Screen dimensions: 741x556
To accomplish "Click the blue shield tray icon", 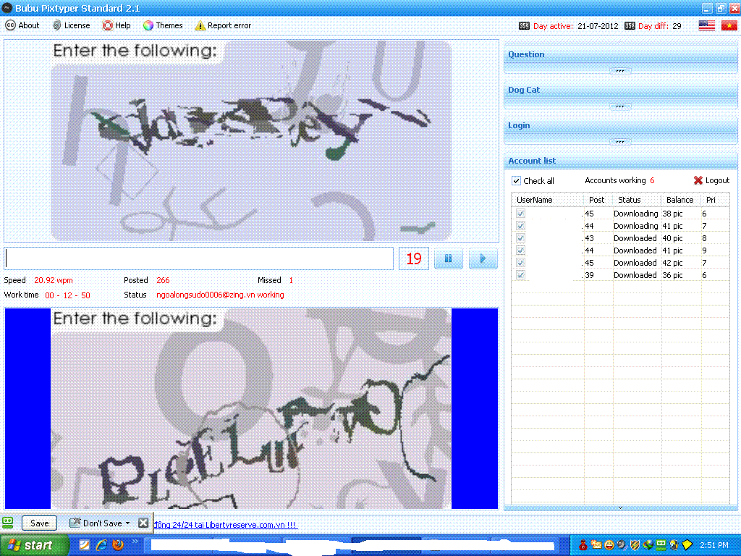I will [x=674, y=545].
